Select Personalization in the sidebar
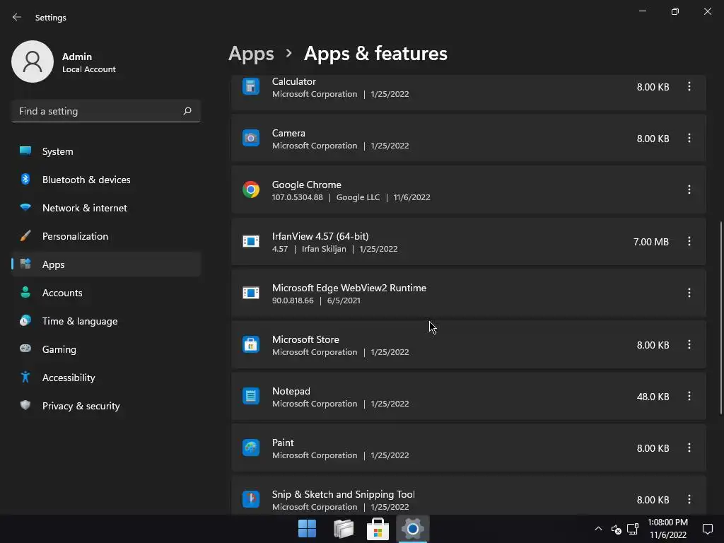Viewport: 724px width, 543px height. tap(75, 236)
